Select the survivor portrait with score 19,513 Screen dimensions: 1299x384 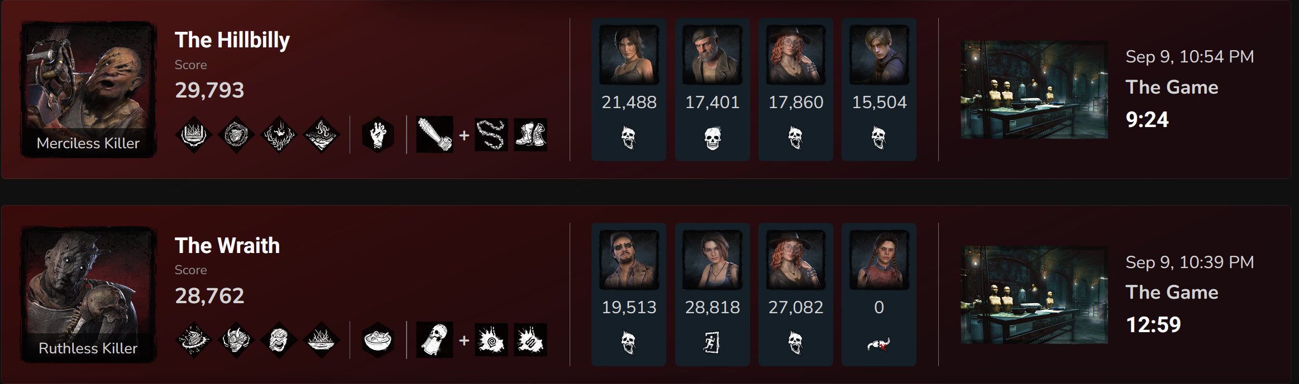click(x=629, y=260)
